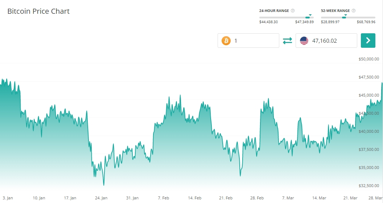
Task: Click the 24-HOUR RANGE label
Action: (274, 11)
